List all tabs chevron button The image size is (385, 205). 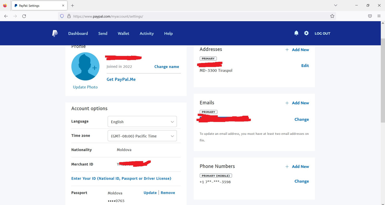click(x=336, y=5)
